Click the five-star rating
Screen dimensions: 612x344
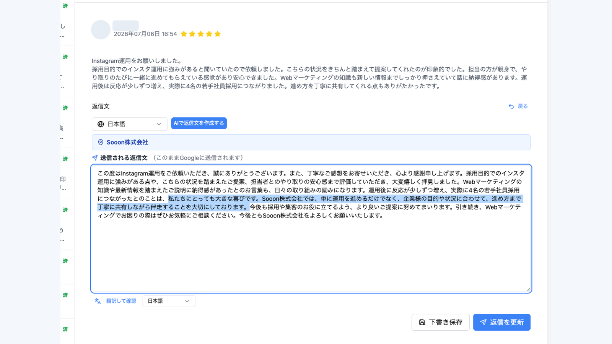(201, 34)
